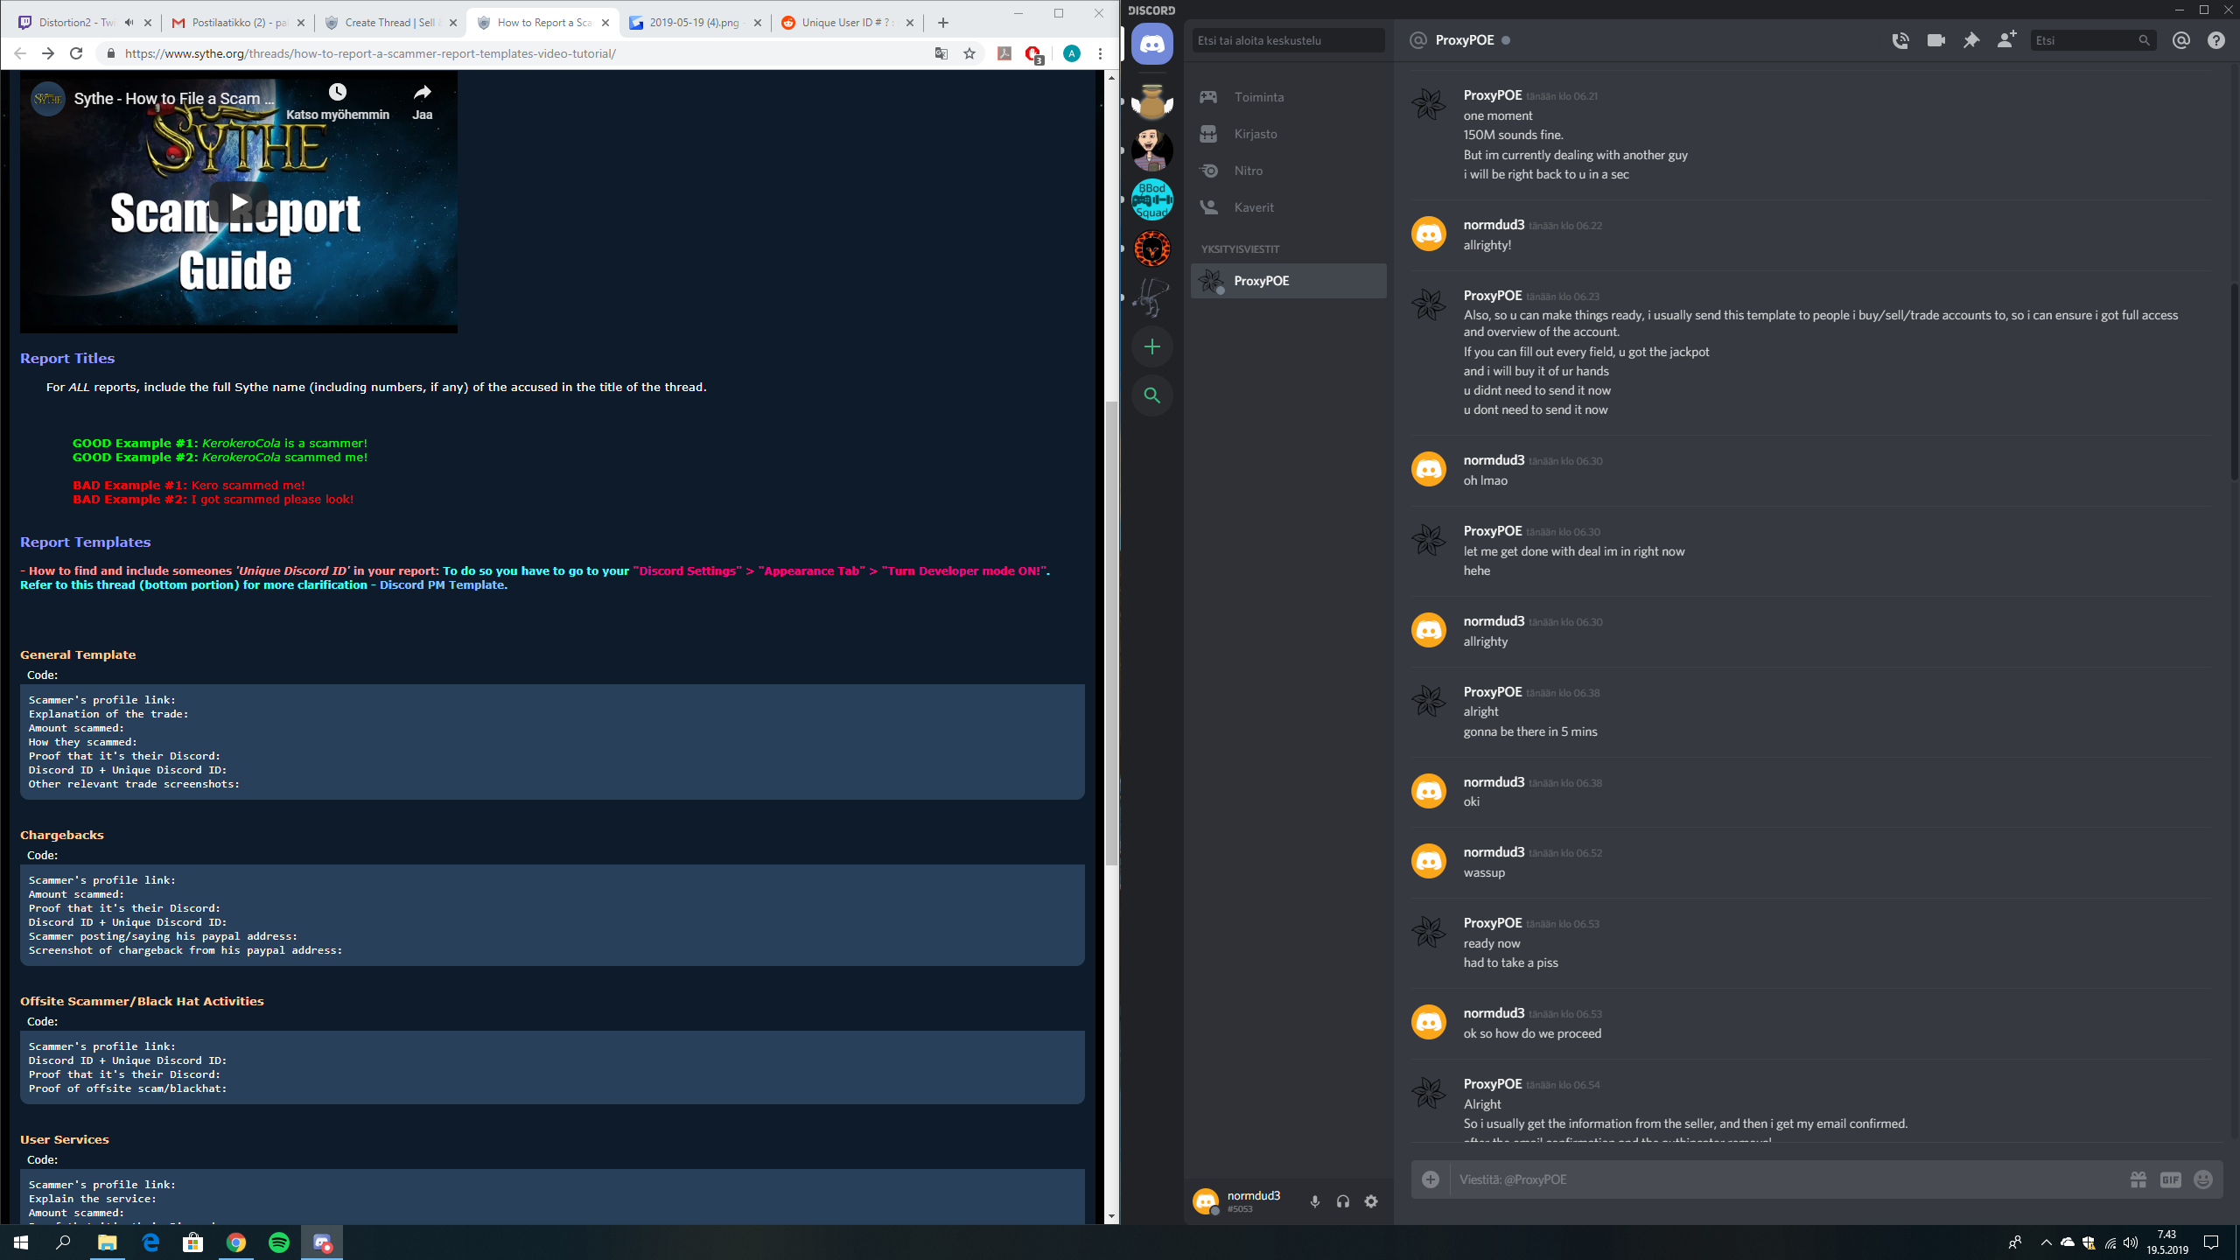
Task: Open the Discord PM Template link
Action: 442,584
